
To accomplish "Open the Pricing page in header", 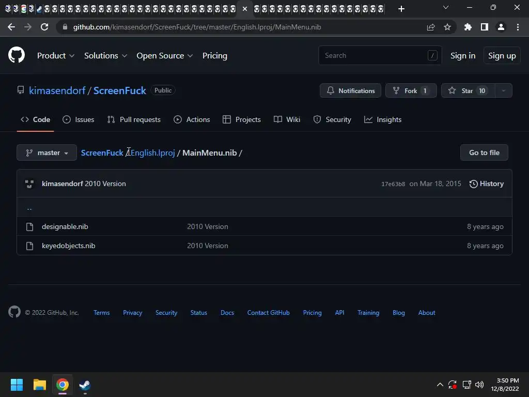I will pos(214,56).
